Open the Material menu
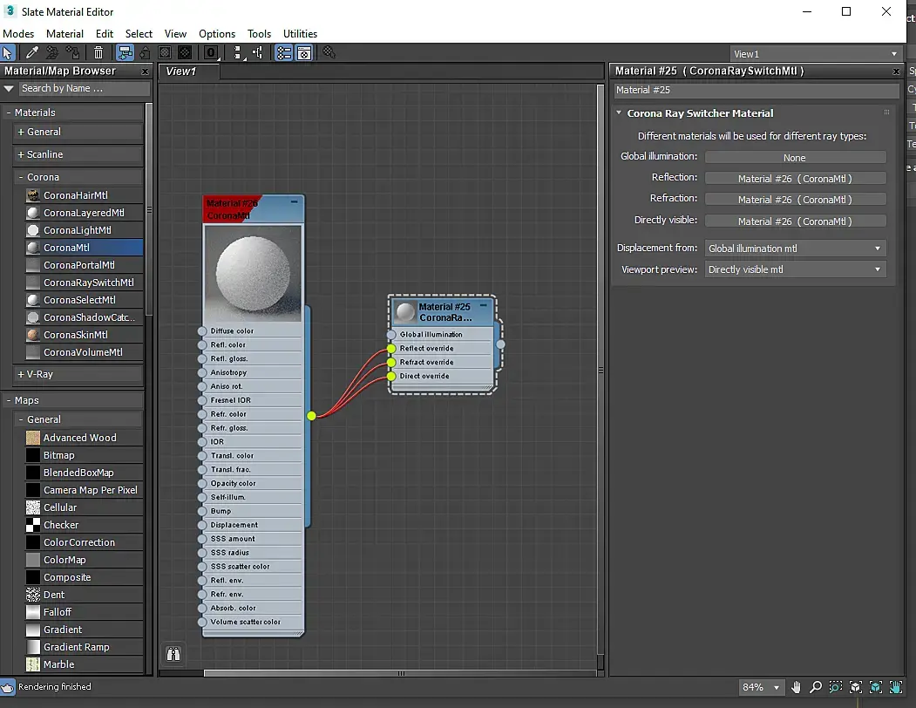This screenshot has width=916, height=708. coord(64,33)
